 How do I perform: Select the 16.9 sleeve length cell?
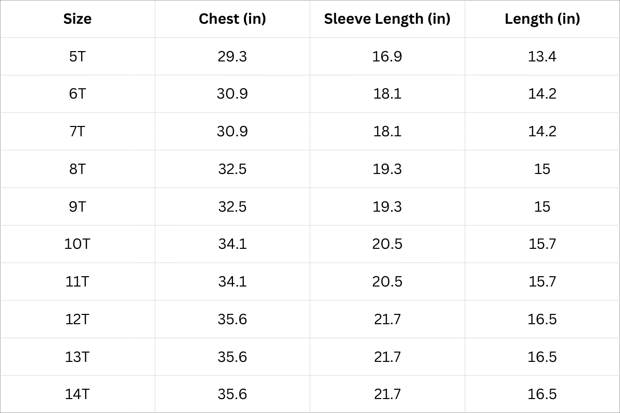coord(387,56)
